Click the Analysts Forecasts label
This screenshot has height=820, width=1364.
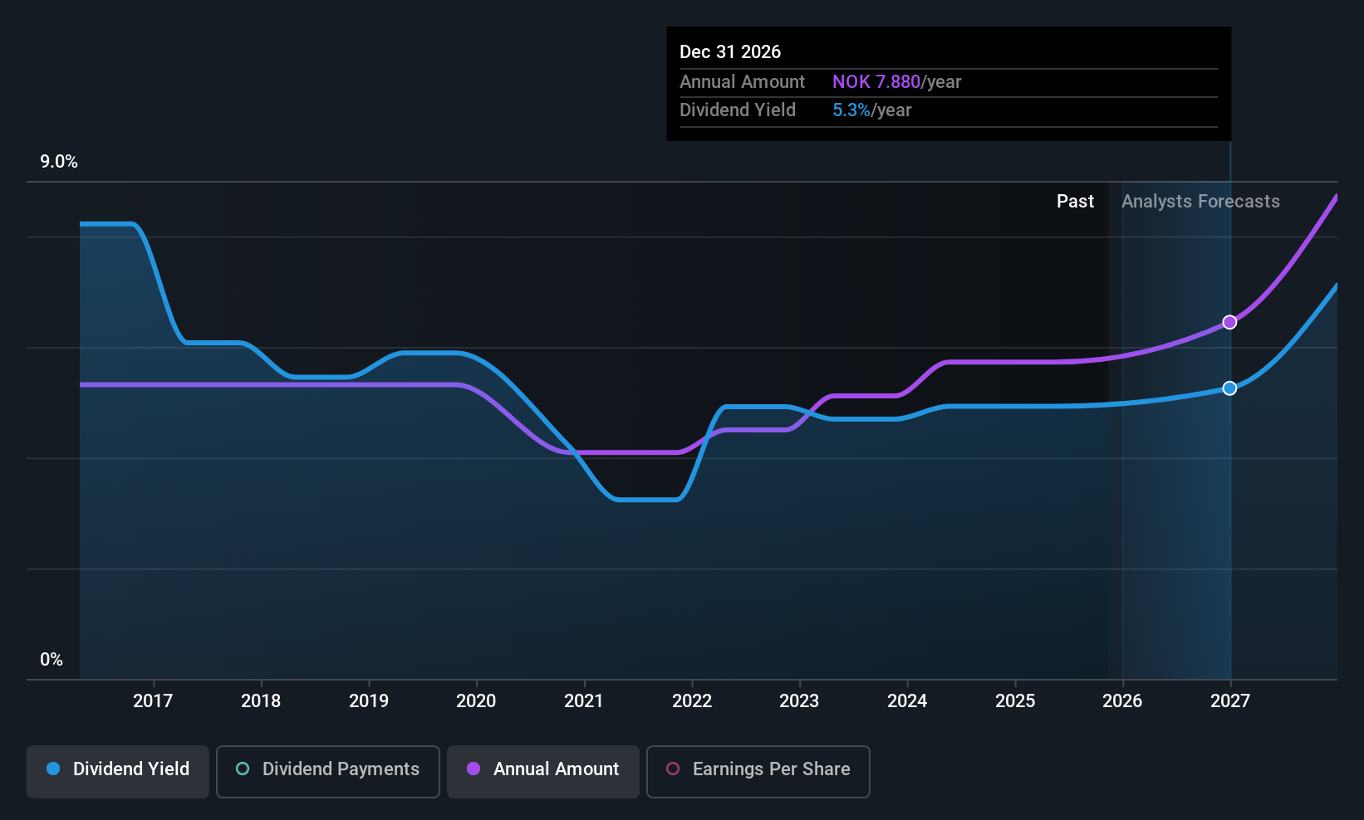pyautogui.click(x=1200, y=202)
